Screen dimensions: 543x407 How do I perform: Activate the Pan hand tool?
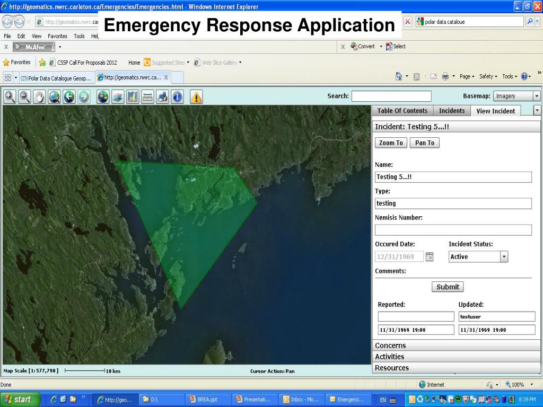pos(39,96)
